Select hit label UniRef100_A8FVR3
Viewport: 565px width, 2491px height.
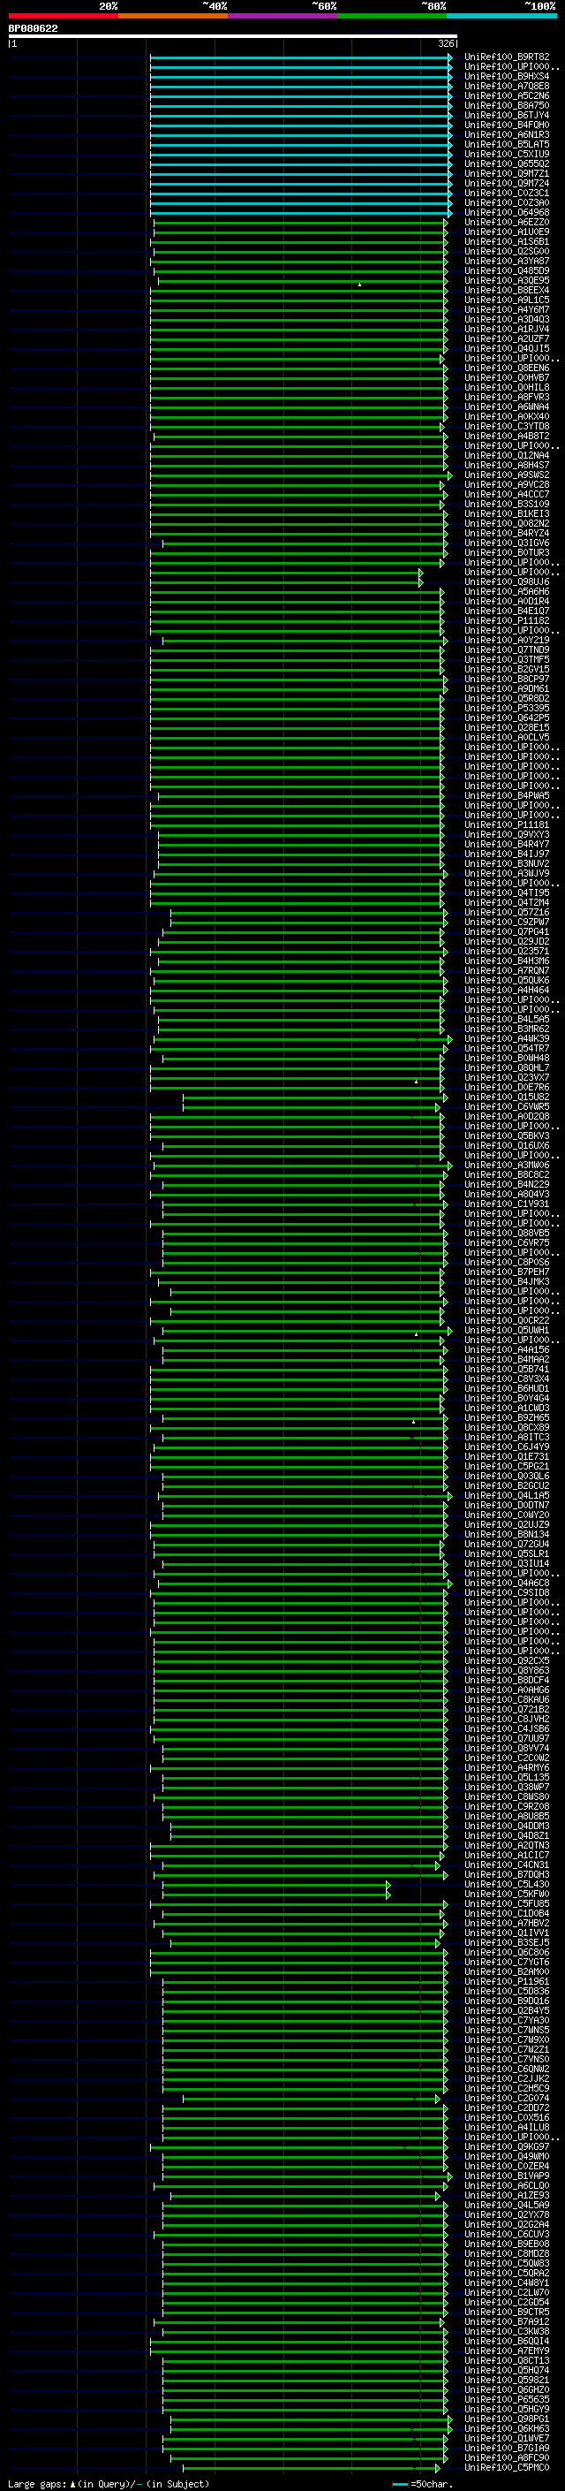506,398
